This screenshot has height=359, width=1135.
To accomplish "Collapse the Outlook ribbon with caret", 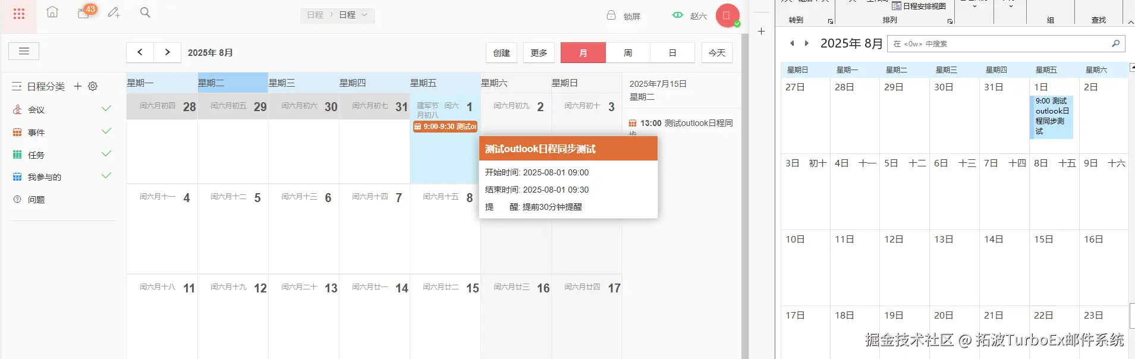I will (1131, 22).
